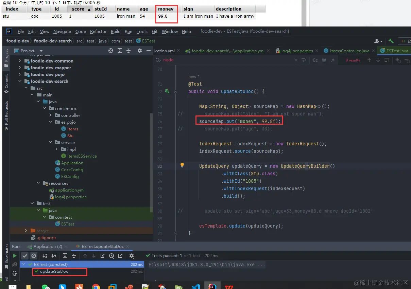The width and height of the screenshot is (411, 289).
Task: Click the run gutter icon next to updateStuDoc
Action: pyautogui.click(x=167, y=91)
